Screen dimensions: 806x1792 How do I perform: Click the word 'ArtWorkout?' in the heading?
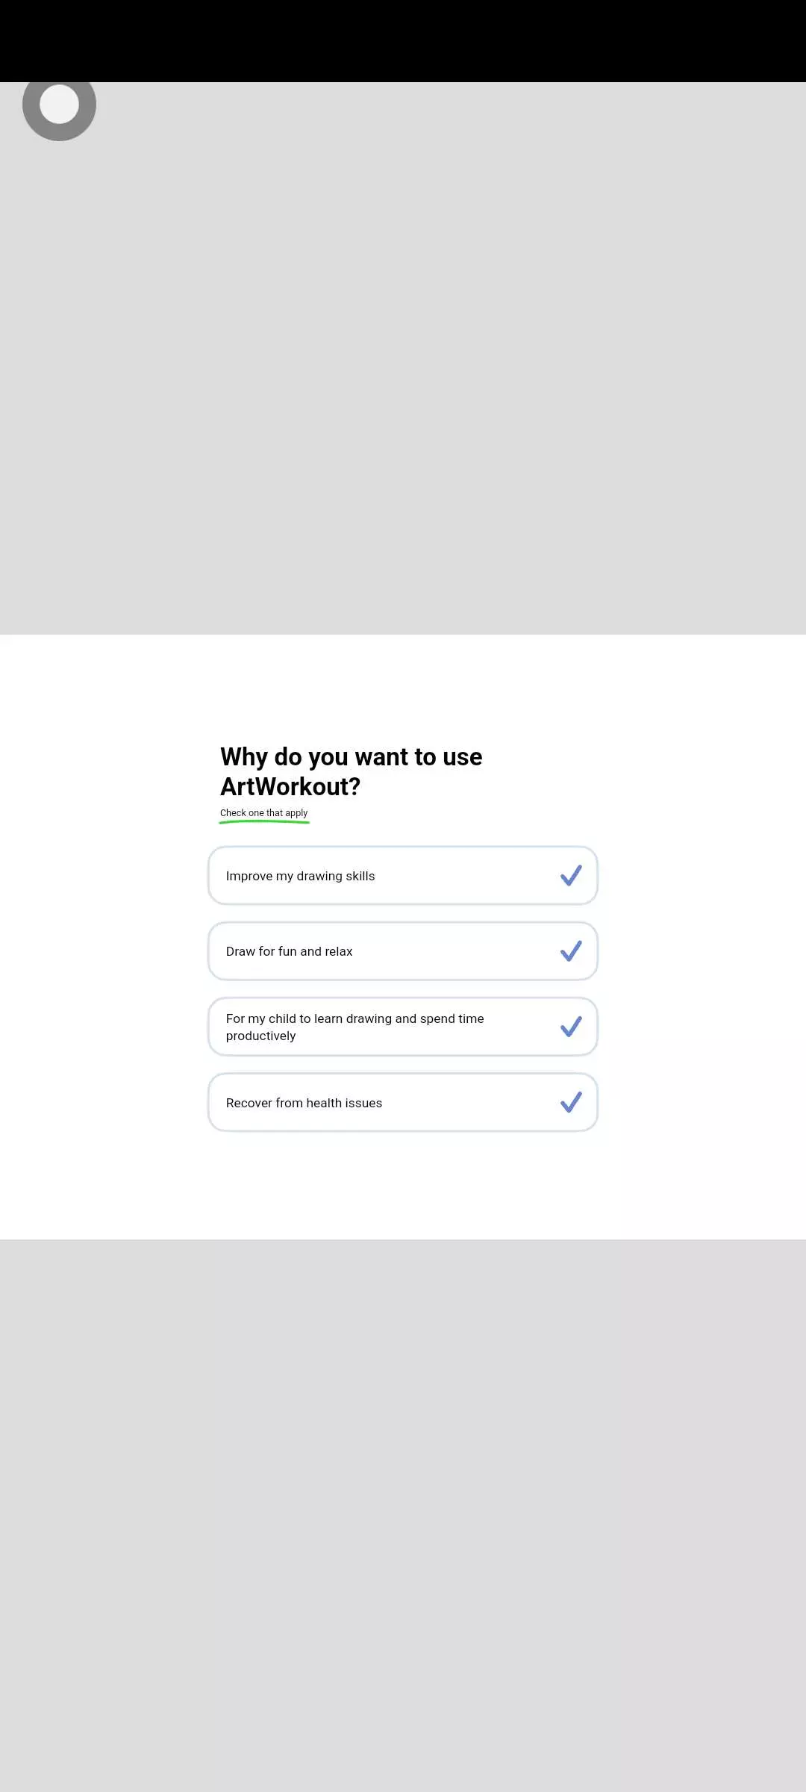[290, 786]
